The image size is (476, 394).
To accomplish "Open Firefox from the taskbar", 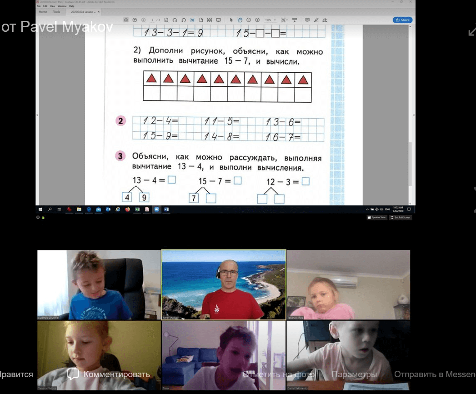I will click(x=127, y=209).
